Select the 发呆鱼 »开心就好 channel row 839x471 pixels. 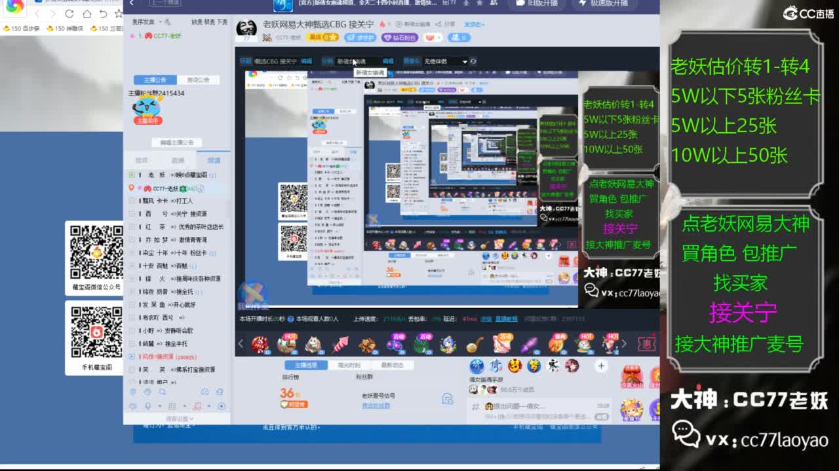click(177, 305)
